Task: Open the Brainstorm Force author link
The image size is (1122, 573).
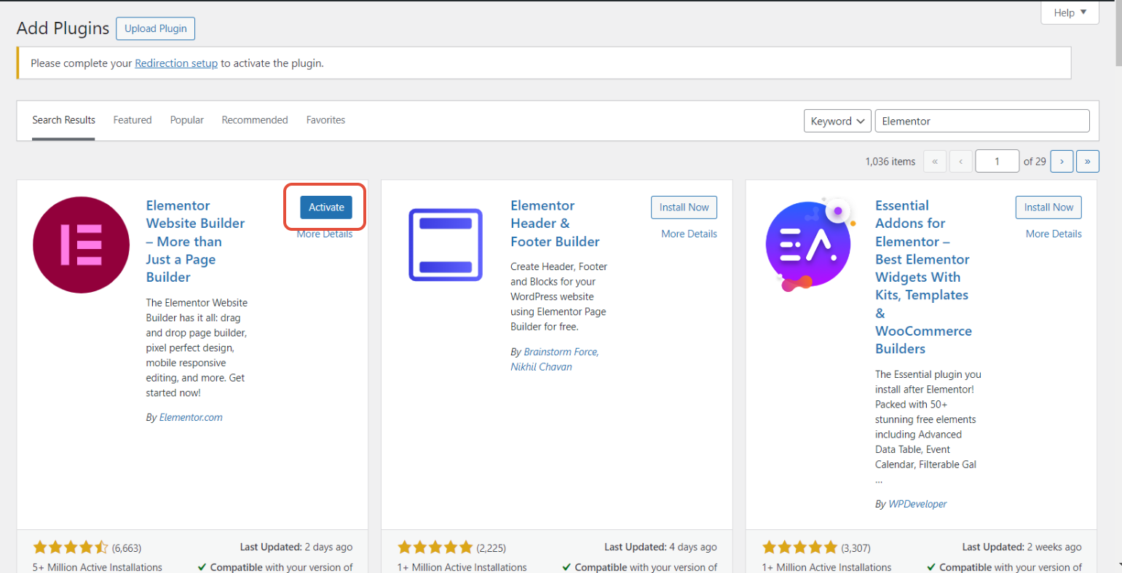Action: (x=560, y=352)
